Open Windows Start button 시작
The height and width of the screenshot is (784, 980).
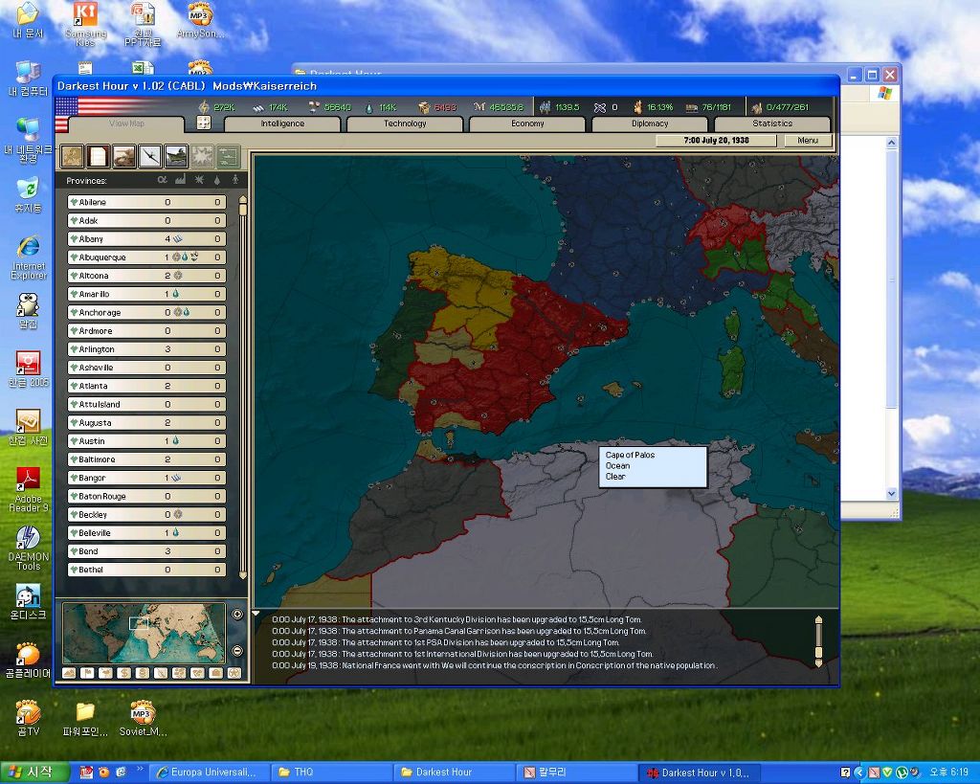[34, 773]
